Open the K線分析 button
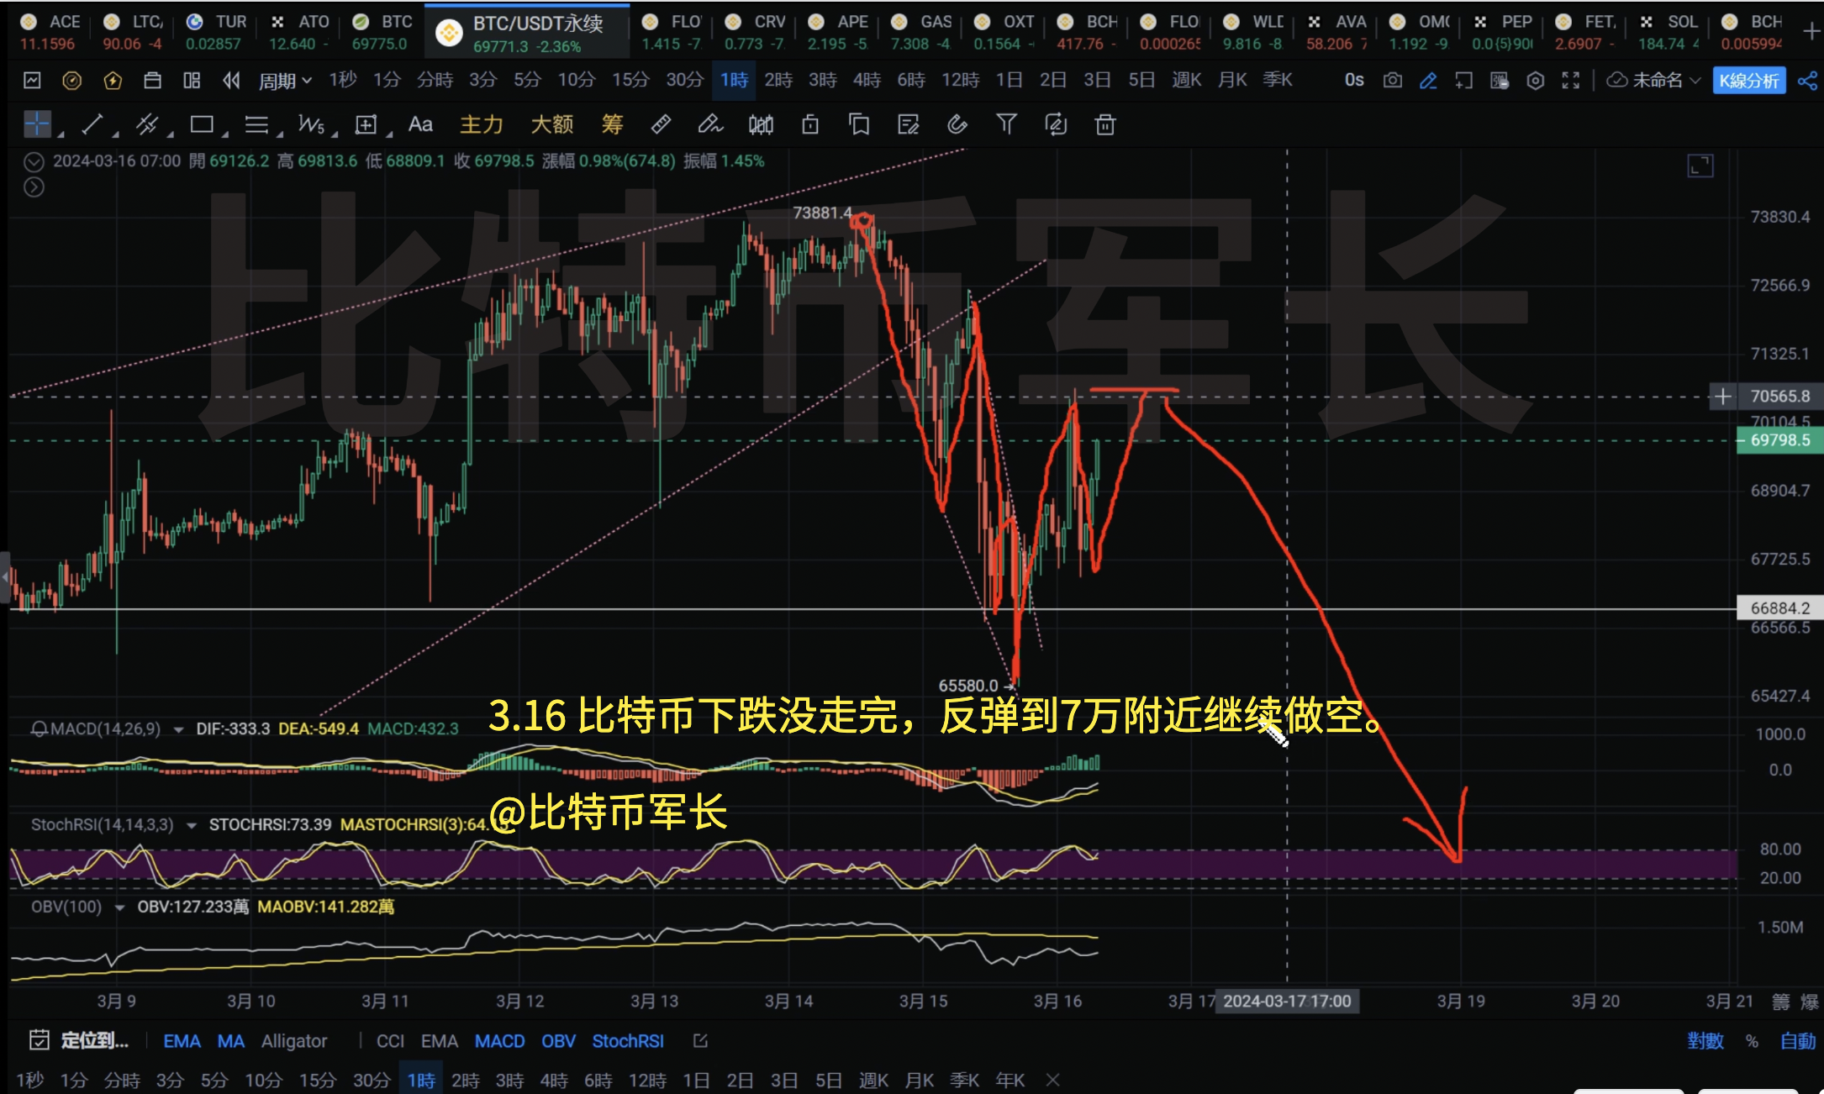The width and height of the screenshot is (1824, 1094). (x=1749, y=81)
